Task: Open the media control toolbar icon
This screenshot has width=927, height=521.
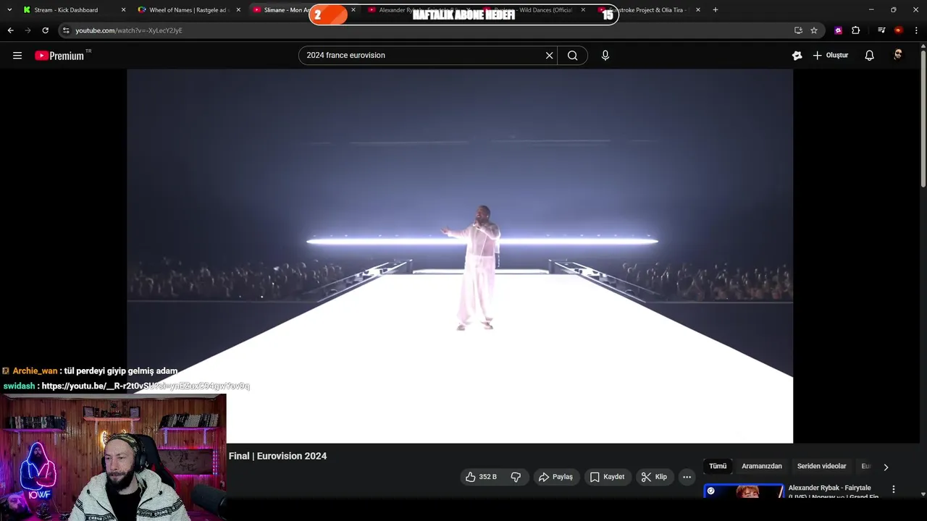Action: pos(881,30)
